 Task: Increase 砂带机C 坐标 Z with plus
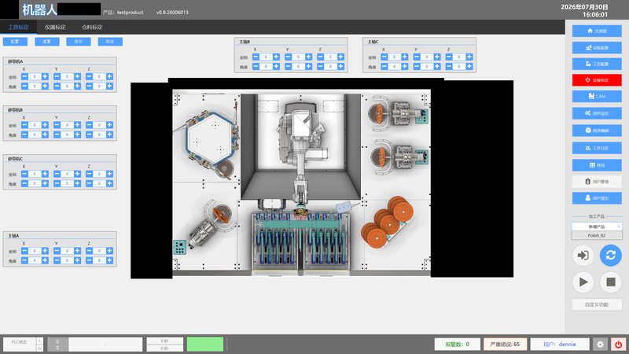[109, 174]
